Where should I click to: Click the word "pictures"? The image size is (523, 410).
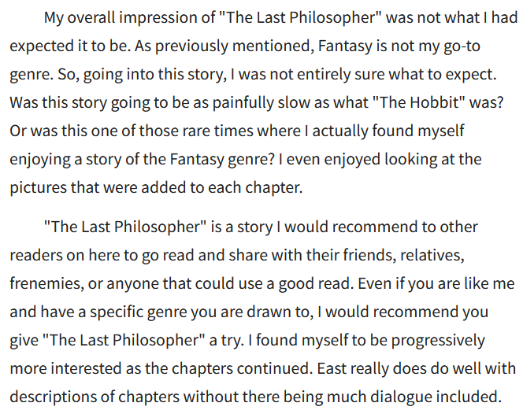click(x=37, y=187)
